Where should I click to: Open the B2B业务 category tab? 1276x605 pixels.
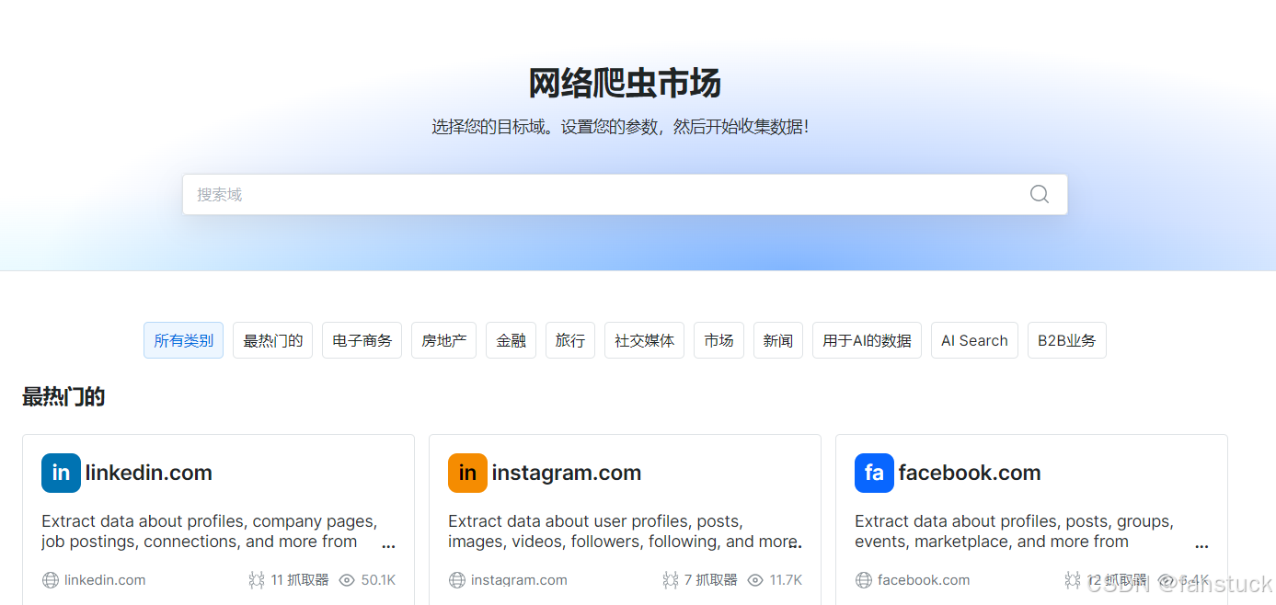coord(1067,340)
